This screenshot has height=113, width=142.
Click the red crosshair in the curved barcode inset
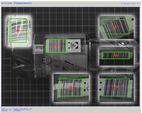click(18, 31)
